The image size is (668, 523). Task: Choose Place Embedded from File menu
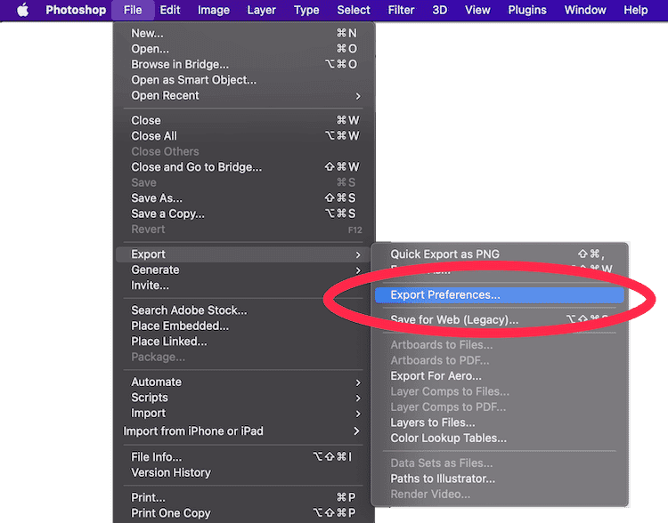[x=180, y=326]
